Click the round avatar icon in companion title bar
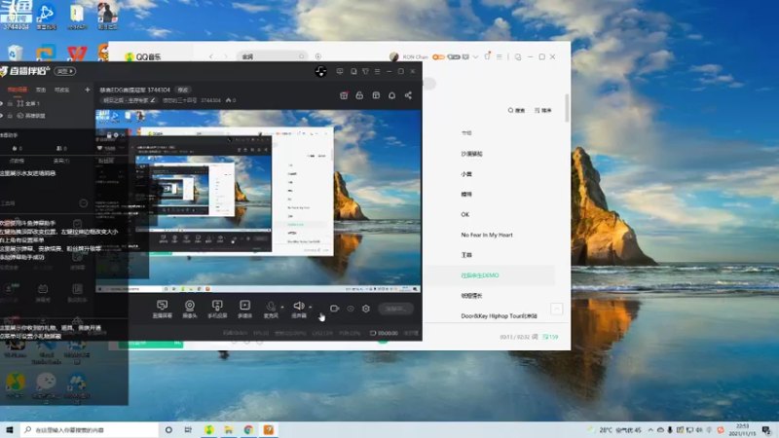 pos(320,71)
